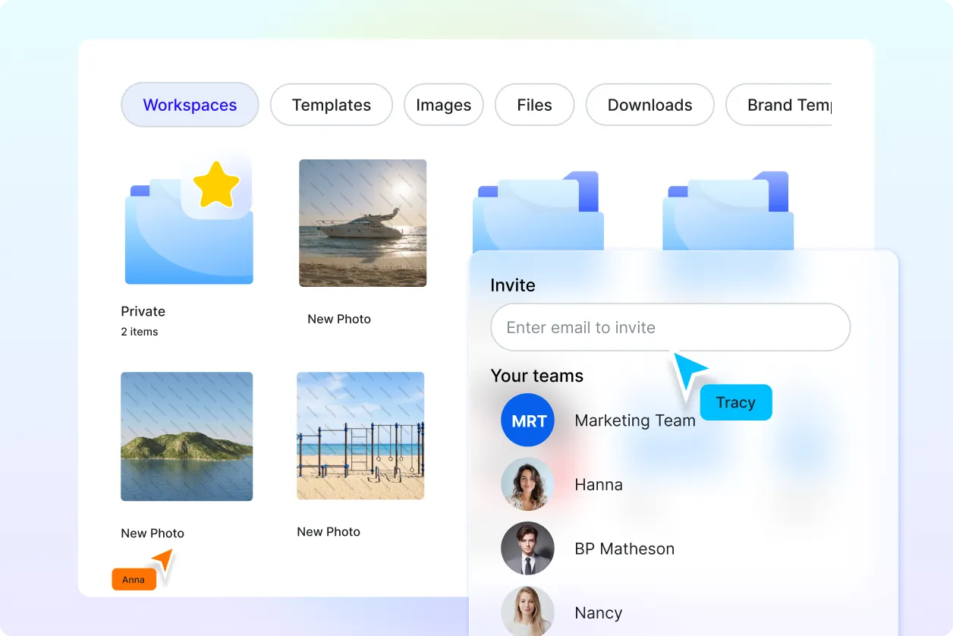This screenshot has width=953, height=636.
Task: Select the Downloads tab
Action: [x=649, y=105]
